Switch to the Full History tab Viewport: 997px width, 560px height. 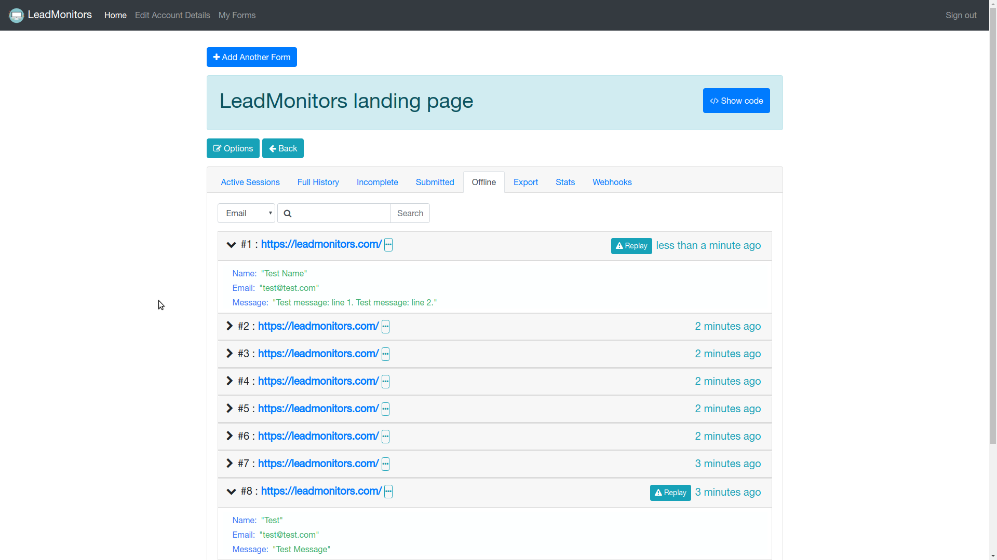click(x=318, y=182)
